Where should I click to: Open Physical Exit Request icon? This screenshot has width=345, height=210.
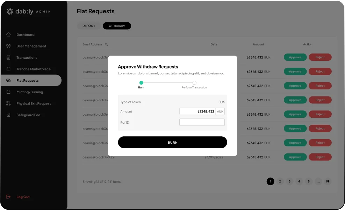8,103
